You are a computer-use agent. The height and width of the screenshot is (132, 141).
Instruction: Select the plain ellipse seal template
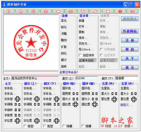click(58, 11)
